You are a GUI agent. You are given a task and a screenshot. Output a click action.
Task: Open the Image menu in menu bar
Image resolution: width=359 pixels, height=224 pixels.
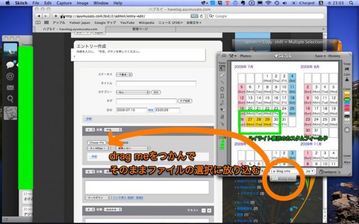(83, 3)
